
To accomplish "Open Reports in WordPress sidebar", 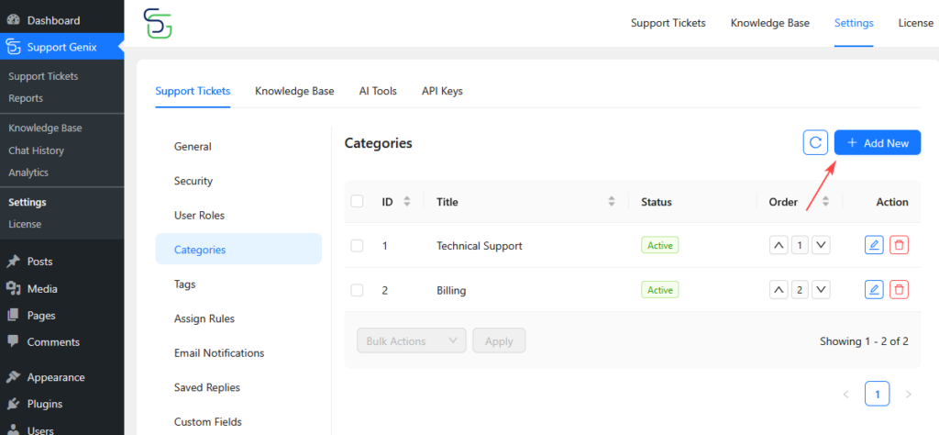I will 26,97.
